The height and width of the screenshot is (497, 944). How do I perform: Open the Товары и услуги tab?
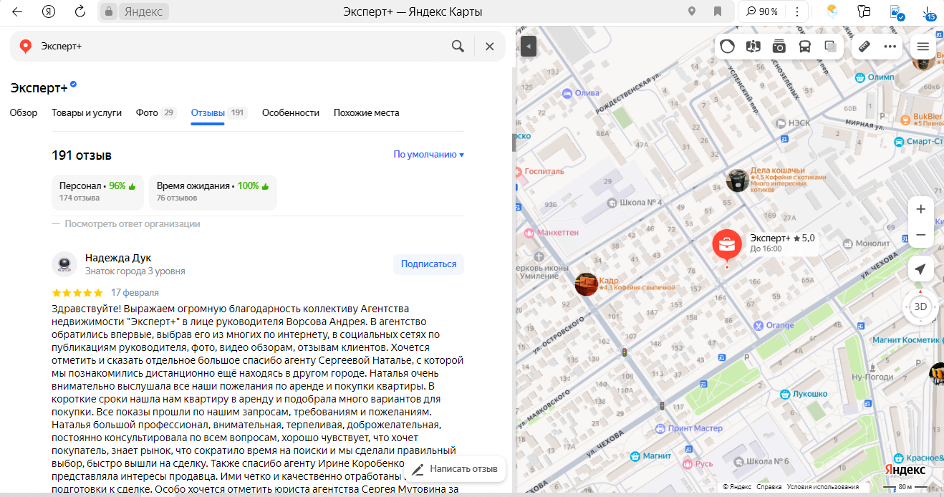[87, 113]
